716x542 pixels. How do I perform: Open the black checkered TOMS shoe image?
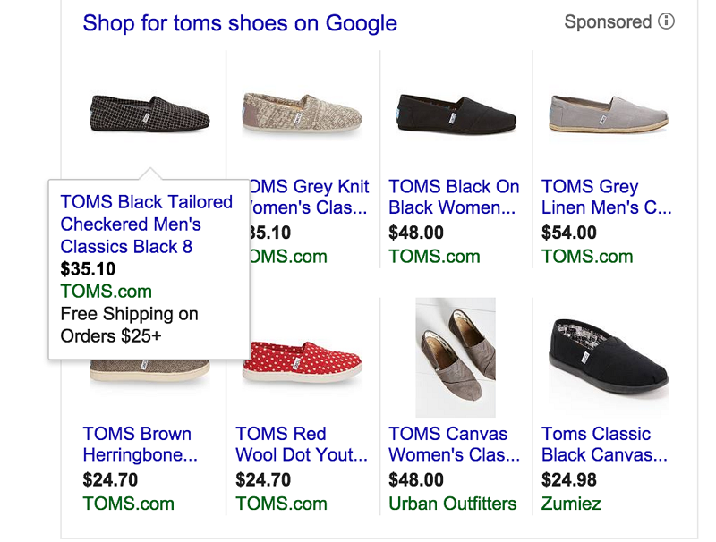(150, 113)
